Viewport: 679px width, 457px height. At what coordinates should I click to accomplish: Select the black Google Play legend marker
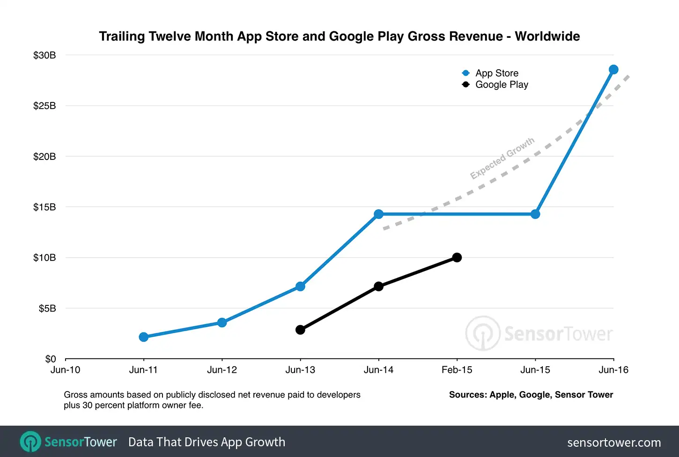click(x=465, y=84)
